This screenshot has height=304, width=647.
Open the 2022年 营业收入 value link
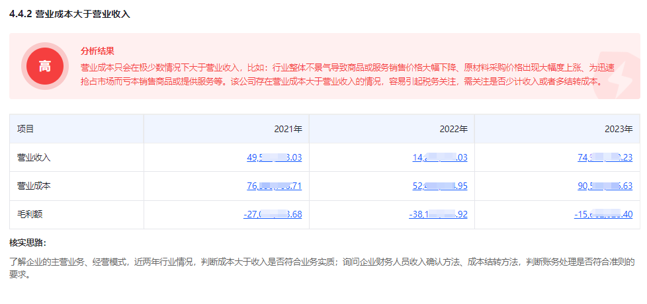(439, 157)
